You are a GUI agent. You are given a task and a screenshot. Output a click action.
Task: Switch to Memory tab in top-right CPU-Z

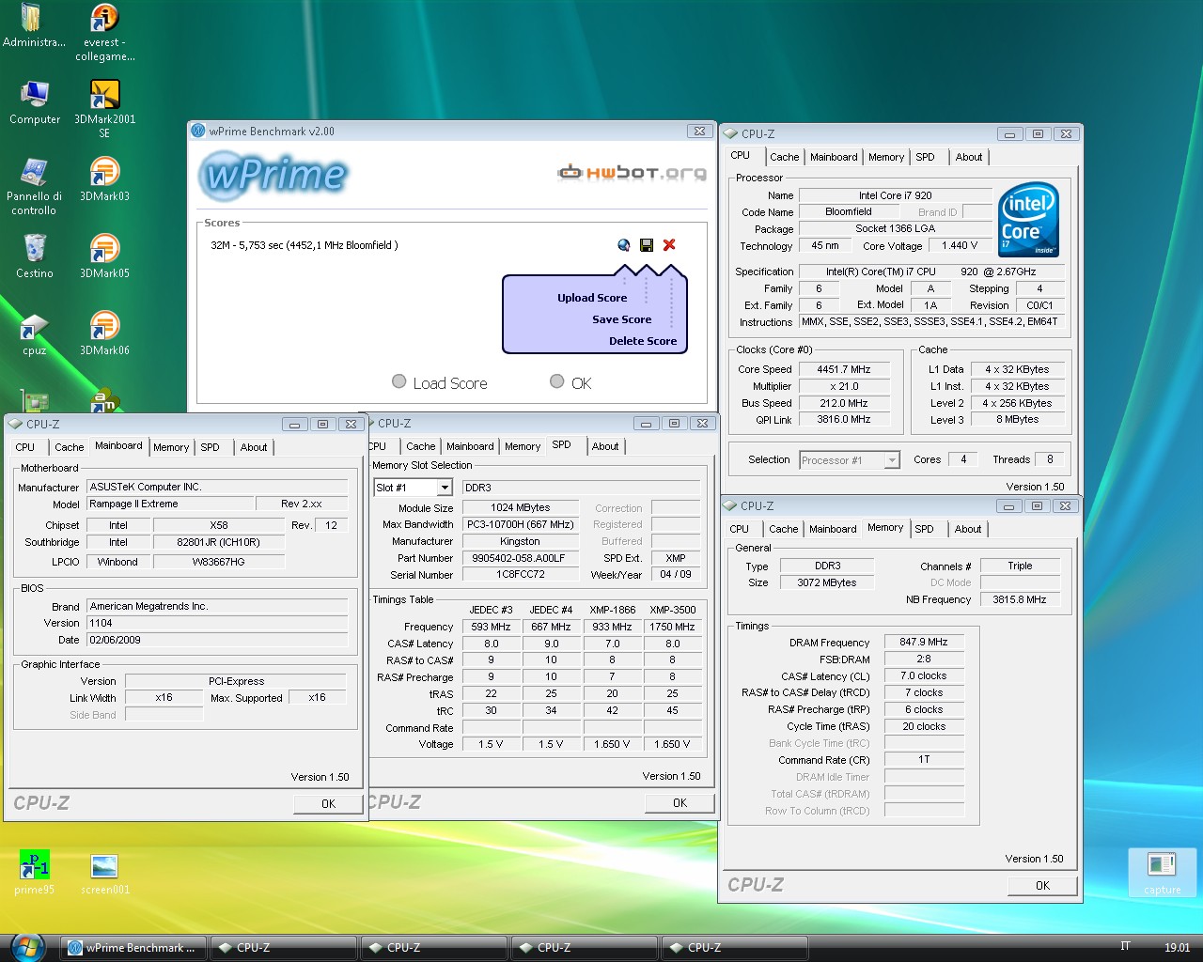(886, 157)
